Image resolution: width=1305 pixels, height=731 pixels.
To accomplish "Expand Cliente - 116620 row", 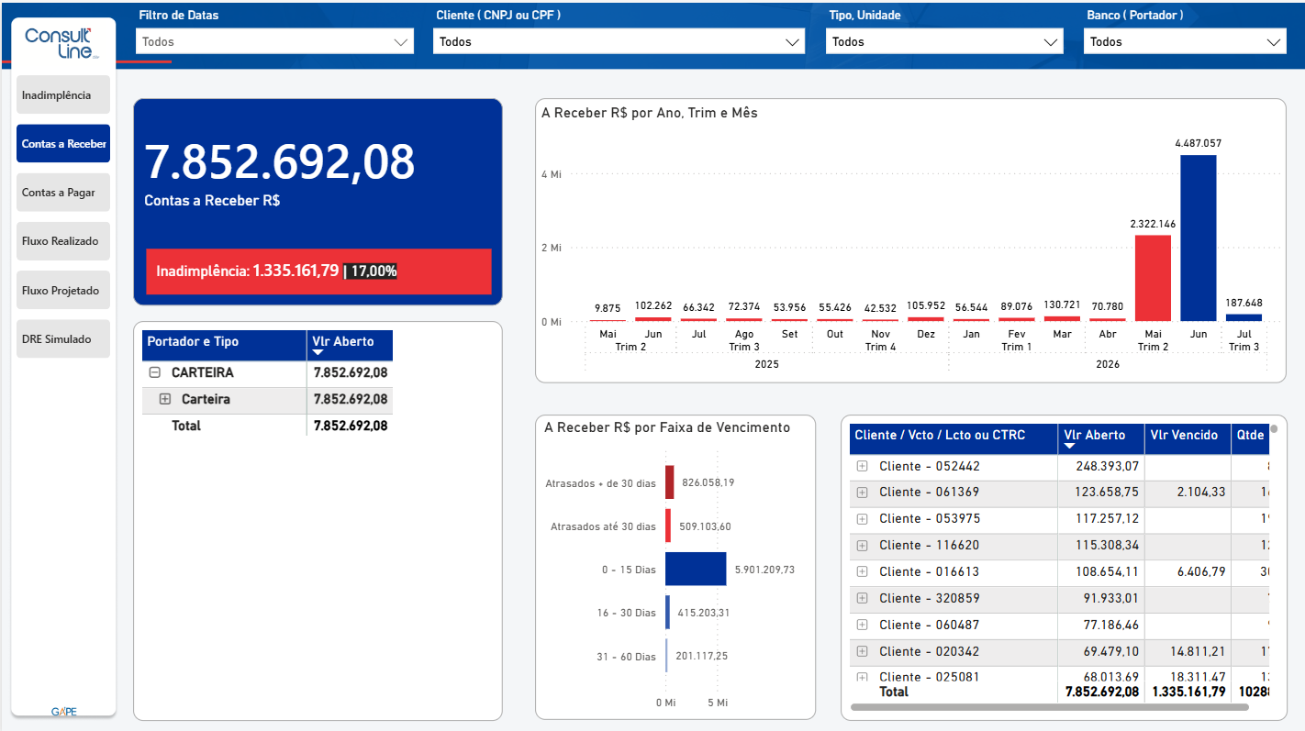I will (862, 546).
